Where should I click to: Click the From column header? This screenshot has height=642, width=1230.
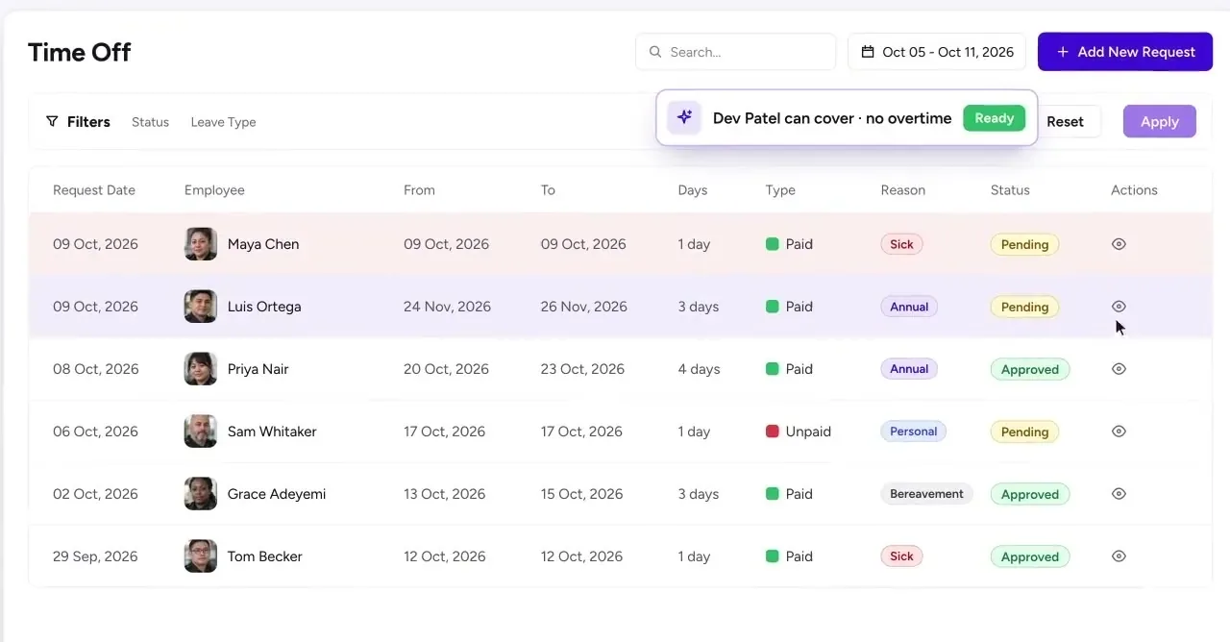pos(419,190)
